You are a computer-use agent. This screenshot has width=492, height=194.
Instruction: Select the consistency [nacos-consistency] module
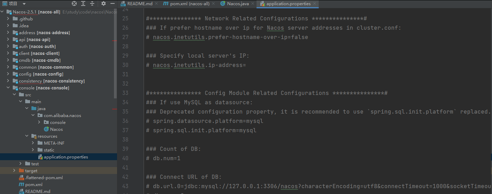(52, 81)
